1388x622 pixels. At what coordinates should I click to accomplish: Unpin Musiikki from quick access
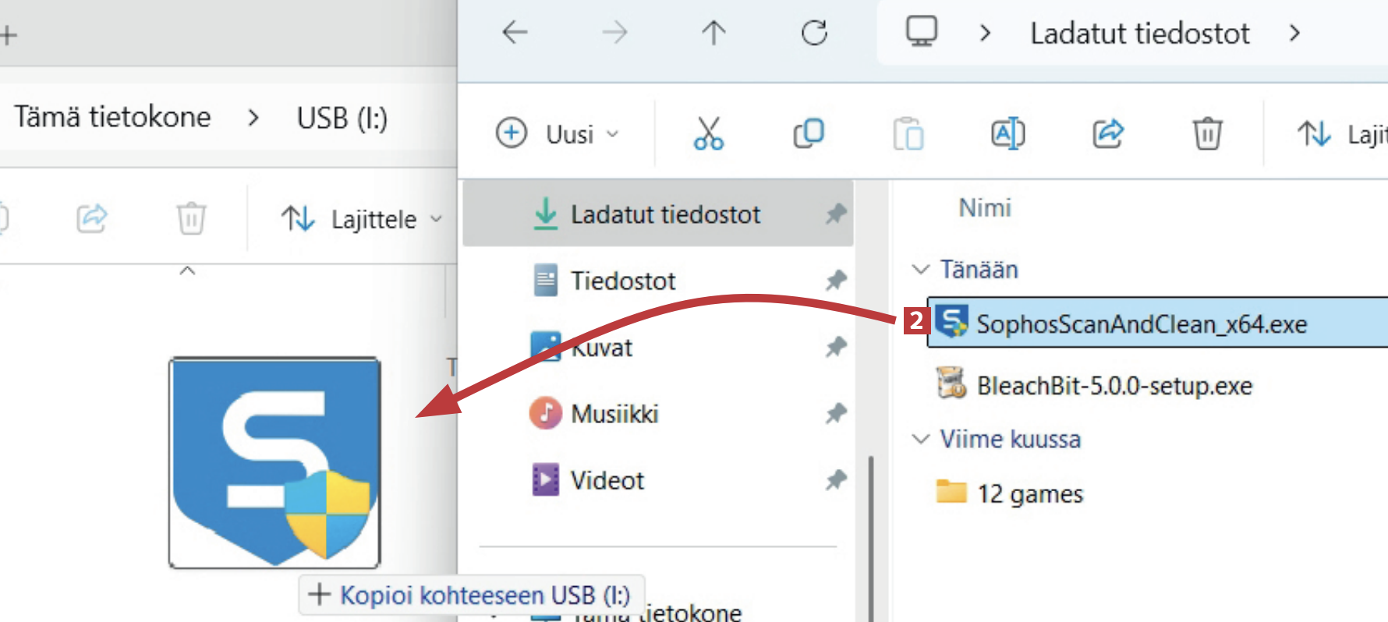tap(836, 413)
